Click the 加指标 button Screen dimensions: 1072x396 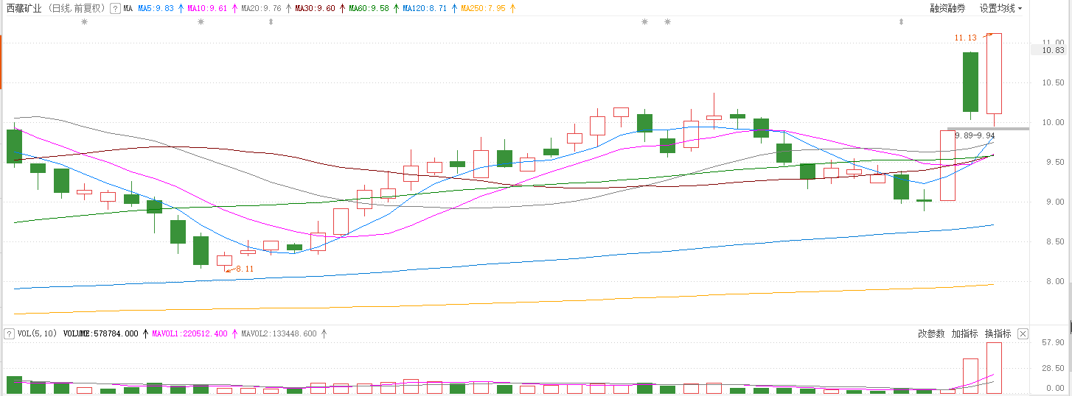pyautogui.click(x=964, y=333)
